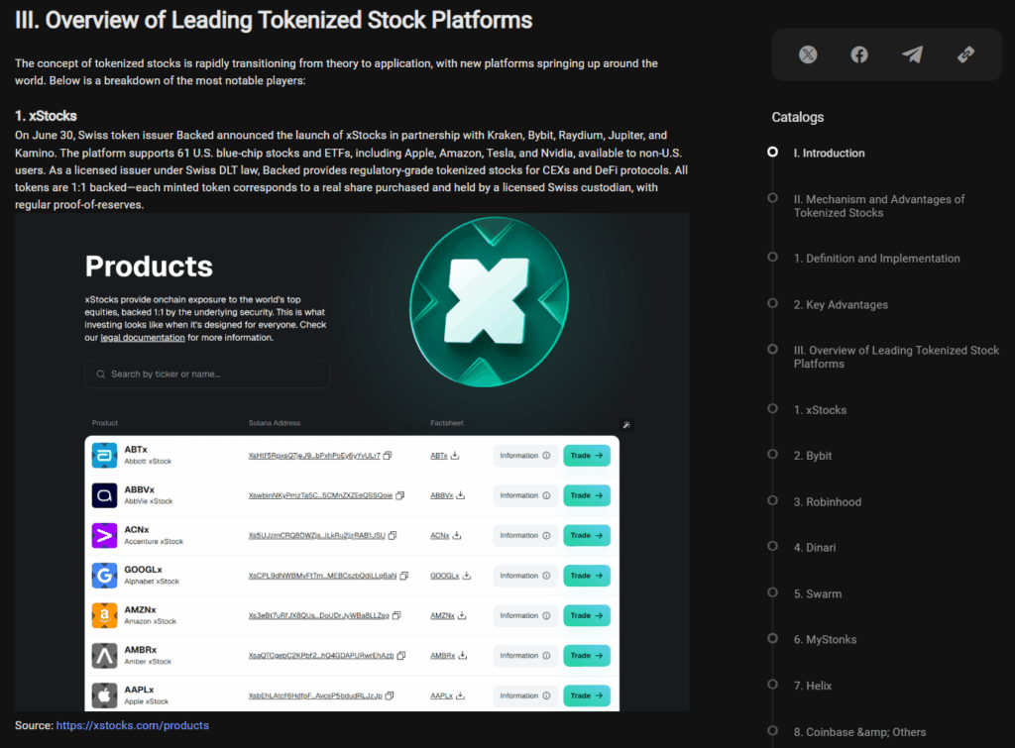Select 2. Key Advantages catalog entry
This screenshot has width=1015, height=748.
pos(841,305)
